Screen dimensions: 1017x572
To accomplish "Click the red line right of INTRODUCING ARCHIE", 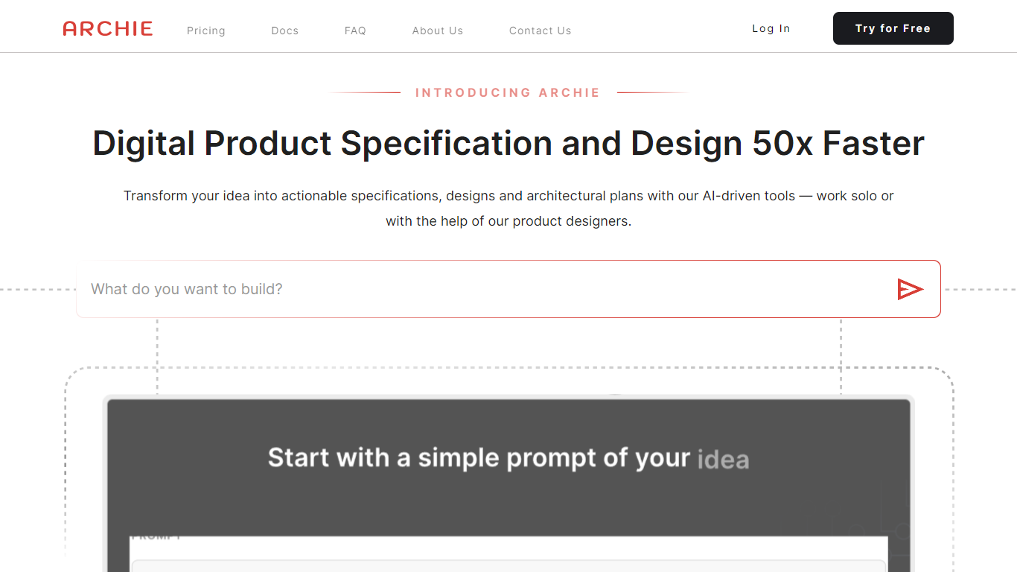I will pyautogui.click(x=651, y=92).
